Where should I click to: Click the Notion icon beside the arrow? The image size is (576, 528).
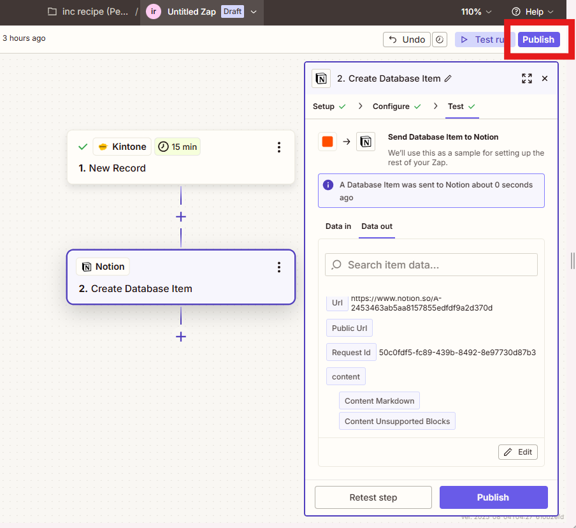point(366,142)
